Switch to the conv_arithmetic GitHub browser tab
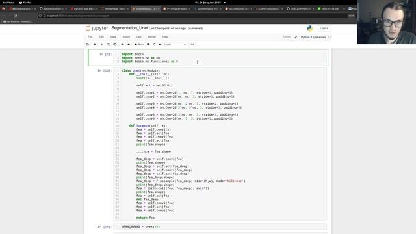 click(x=300, y=8)
